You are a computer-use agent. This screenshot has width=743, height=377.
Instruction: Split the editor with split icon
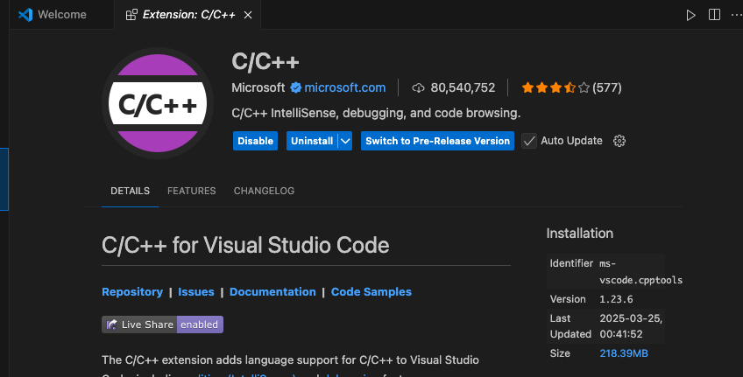pyautogui.click(x=714, y=15)
